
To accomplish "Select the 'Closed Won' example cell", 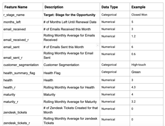I will (147, 15).
